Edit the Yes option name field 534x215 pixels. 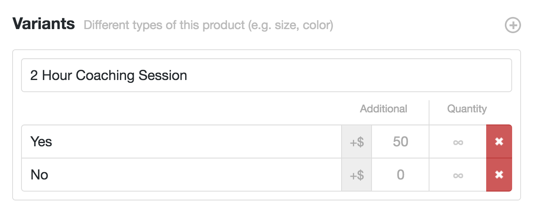click(182, 141)
